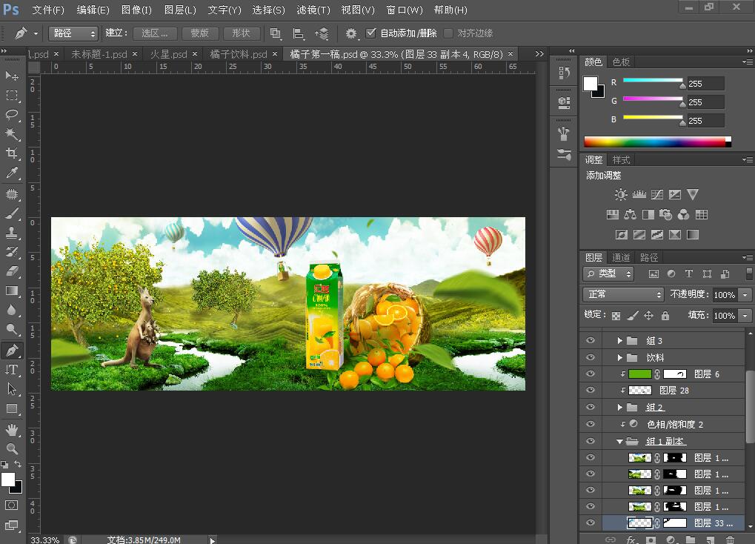Pick the Eyedropper tool
Viewport: 755px width, 544px height.
click(x=12, y=173)
